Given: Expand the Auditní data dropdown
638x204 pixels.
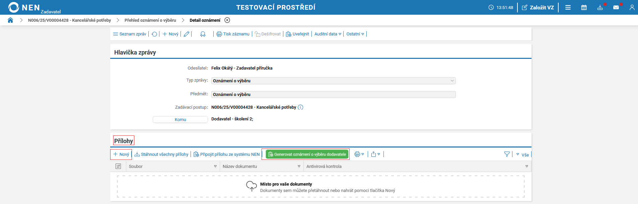Looking at the screenshot, I should [x=328, y=34].
